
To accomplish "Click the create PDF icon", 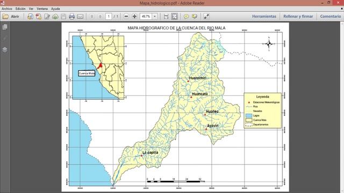I will pos(39,17).
